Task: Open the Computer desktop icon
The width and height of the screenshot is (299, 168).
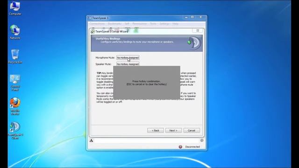Action: coord(15,8)
